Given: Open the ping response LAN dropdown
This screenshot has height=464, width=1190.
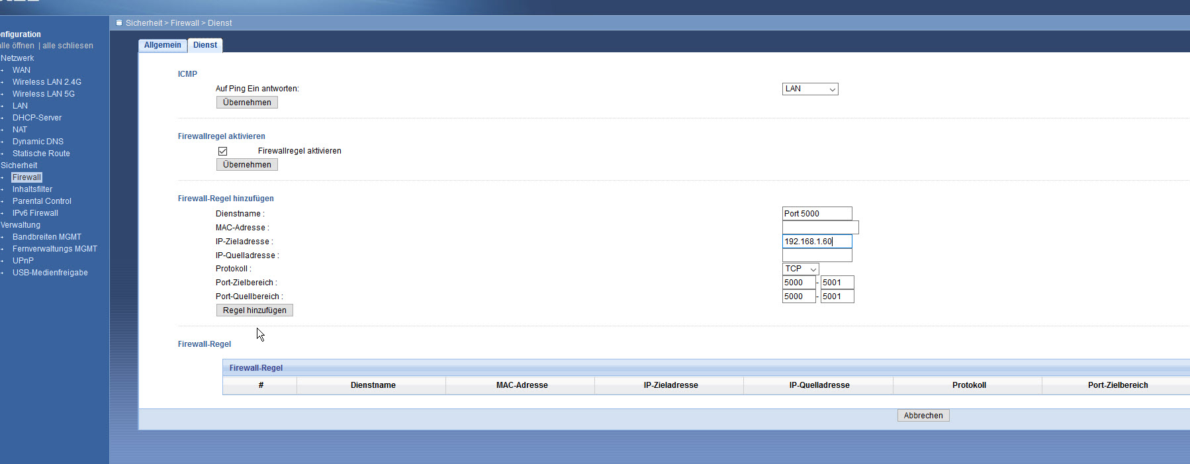Looking at the screenshot, I should pyautogui.click(x=810, y=89).
